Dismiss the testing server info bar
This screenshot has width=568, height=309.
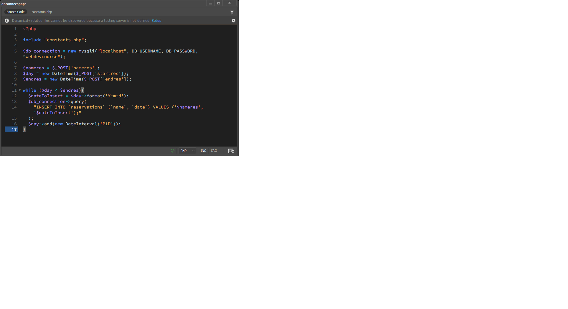pos(234,21)
